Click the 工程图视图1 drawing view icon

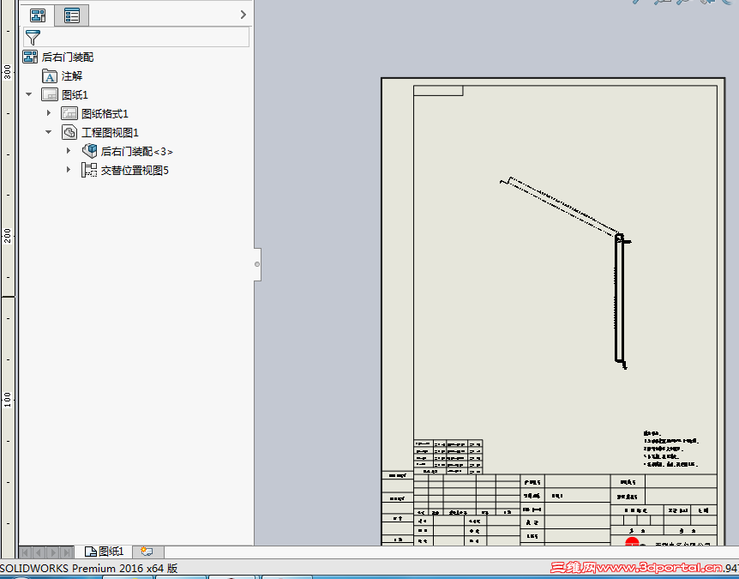pyautogui.click(x=69, y=132)
